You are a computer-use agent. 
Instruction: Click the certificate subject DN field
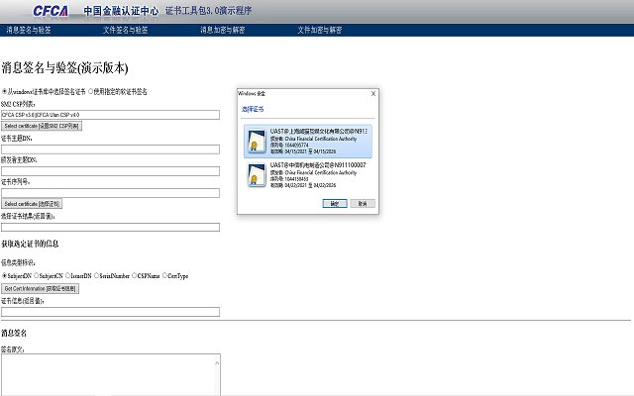(110, 149)
